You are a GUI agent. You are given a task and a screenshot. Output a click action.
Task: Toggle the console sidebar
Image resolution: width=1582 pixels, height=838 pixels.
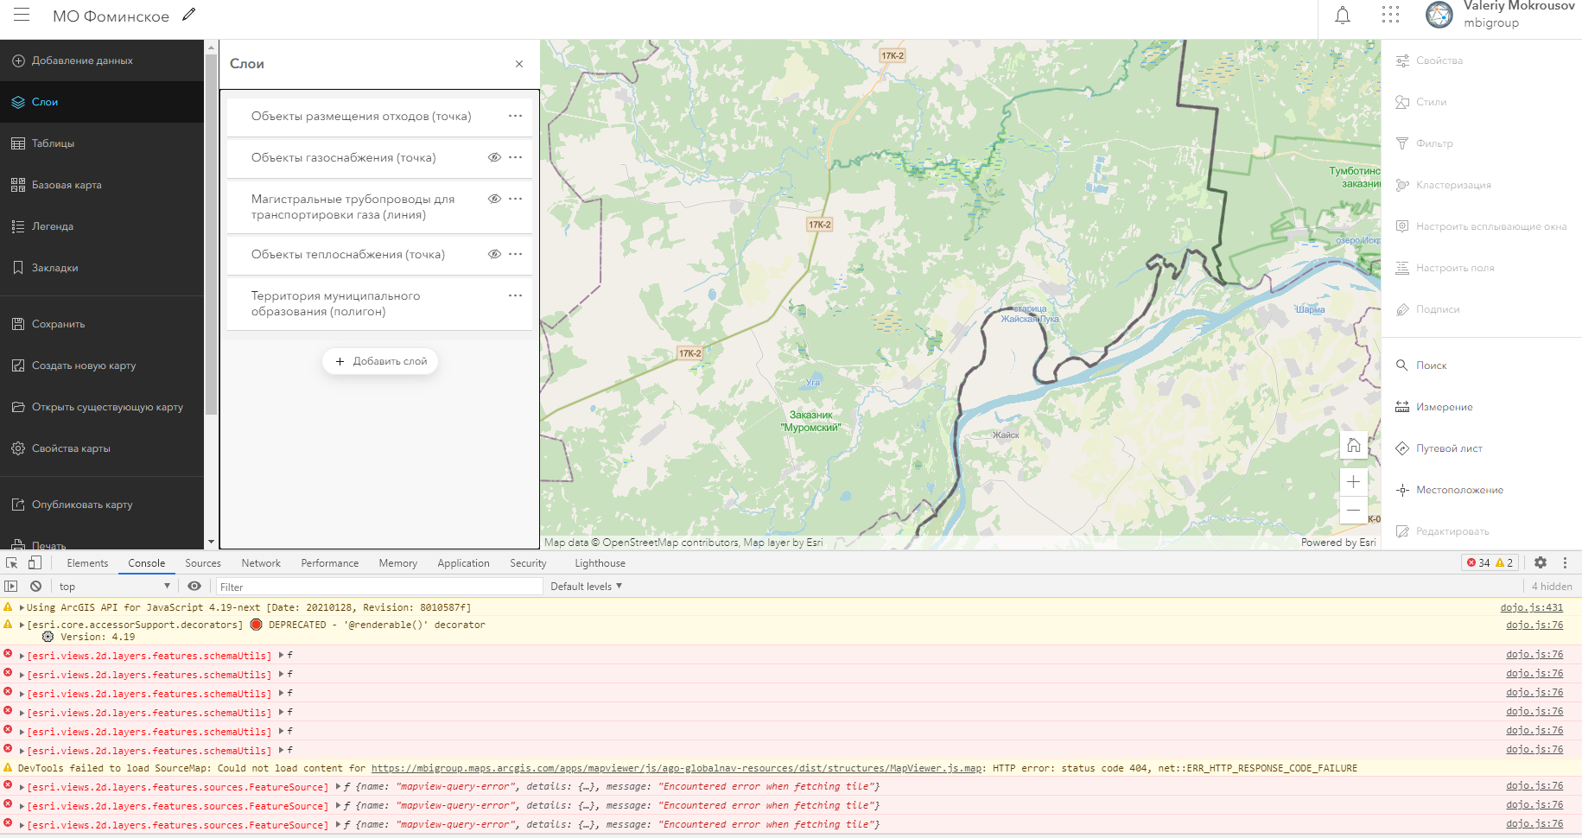pyautogui.click(x=11, y=586)
